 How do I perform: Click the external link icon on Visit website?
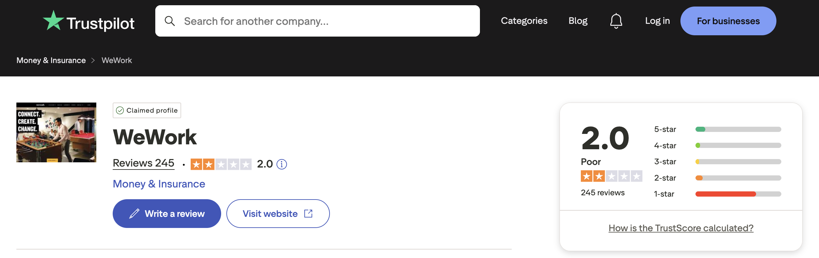[x=308, y=214]
